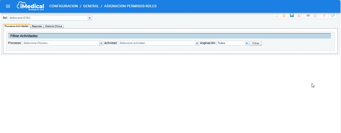Click the Seleccione Actividad input field
The image size is (341, 133).
point(157,43)
